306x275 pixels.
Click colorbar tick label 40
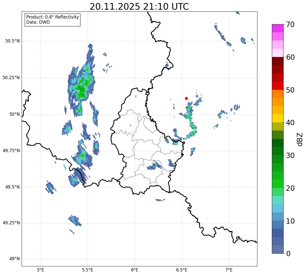click(x=290, y=123)
